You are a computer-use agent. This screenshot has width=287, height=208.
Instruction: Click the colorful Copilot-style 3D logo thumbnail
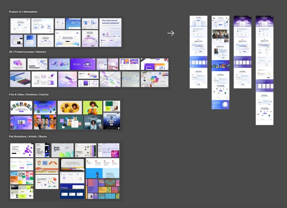(x=155, y=79)
